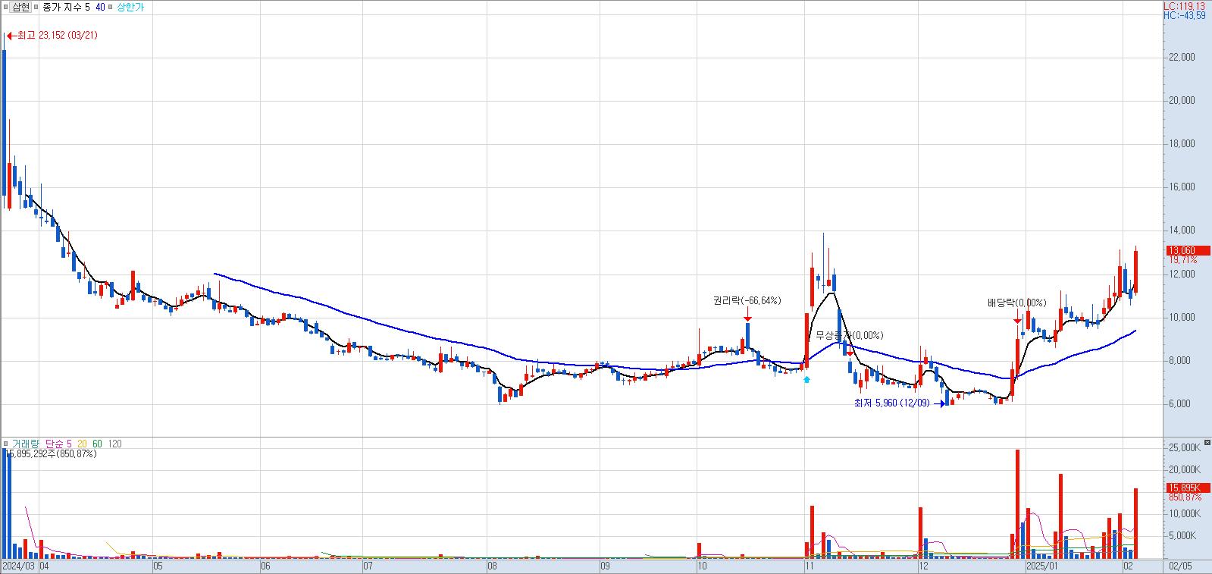The height and width of the screenshot is (574, 1212).
Task: Click the cyan up-arrow signal near November
Action: tap(806, 379)
